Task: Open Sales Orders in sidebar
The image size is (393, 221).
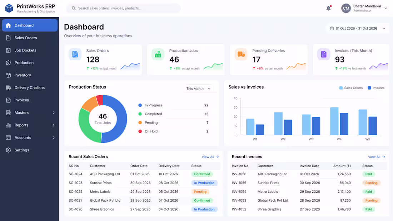Action: coord(30,38)
